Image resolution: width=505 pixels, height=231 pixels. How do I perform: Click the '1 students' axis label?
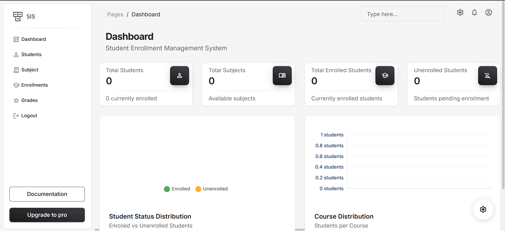[x=332, y=135]
